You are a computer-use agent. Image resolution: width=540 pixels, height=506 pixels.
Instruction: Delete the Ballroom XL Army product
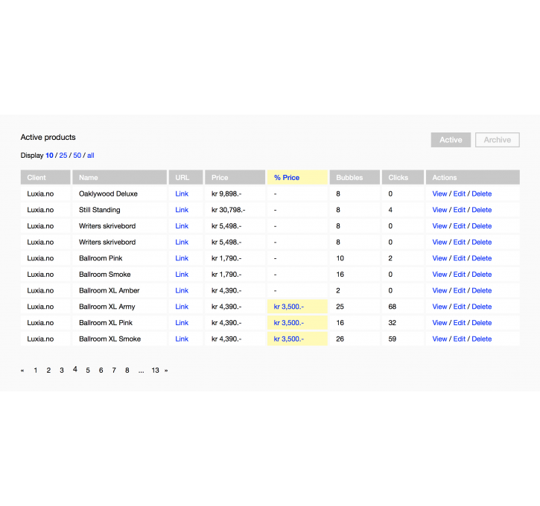tap(481, 307)
